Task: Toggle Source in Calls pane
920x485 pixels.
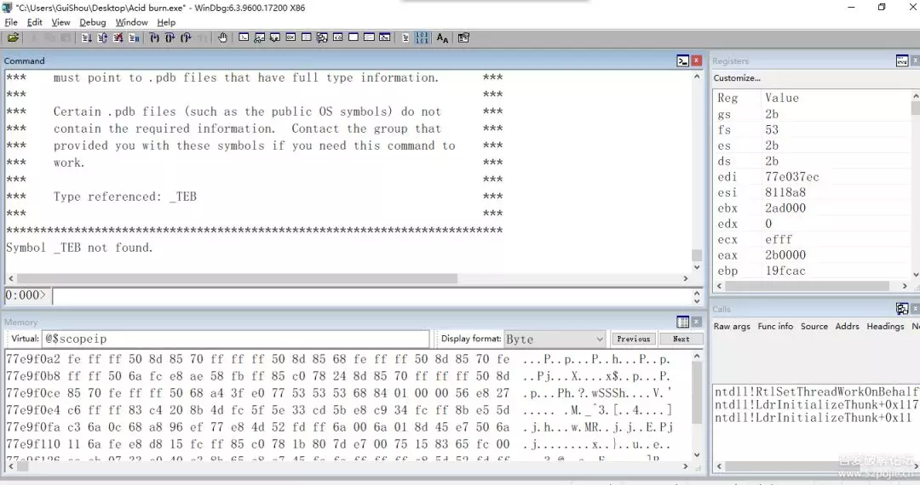Action: [x=814, y=326]
